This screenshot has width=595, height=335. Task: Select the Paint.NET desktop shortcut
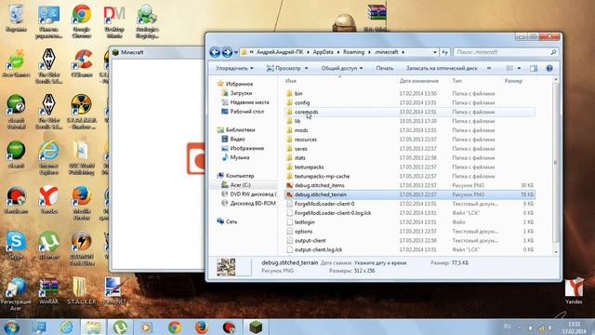click(114, 291)
